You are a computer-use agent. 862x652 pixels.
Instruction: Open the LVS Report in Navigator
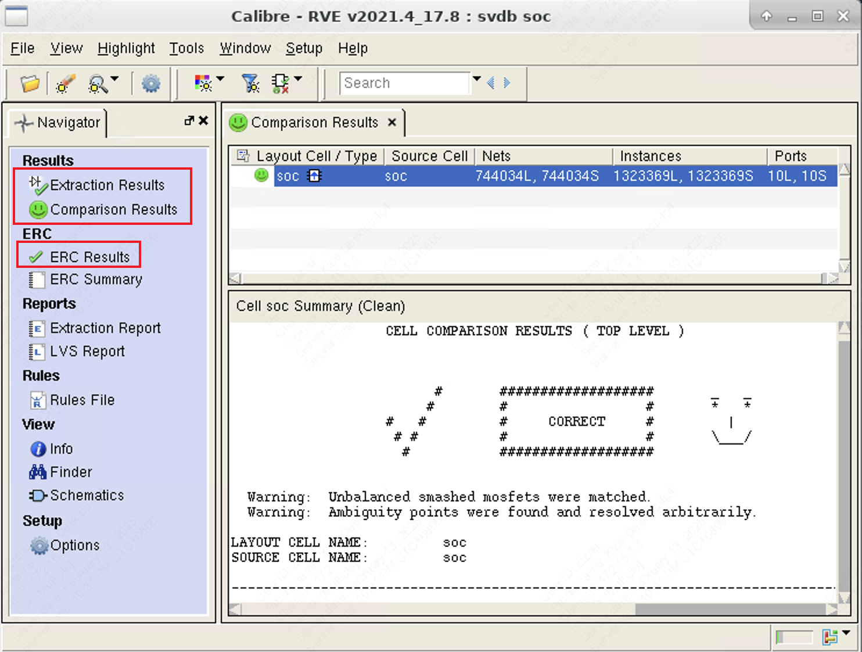[x=87, y=352]
